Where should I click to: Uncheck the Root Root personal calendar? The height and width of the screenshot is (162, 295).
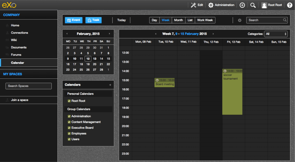(69, 101)
